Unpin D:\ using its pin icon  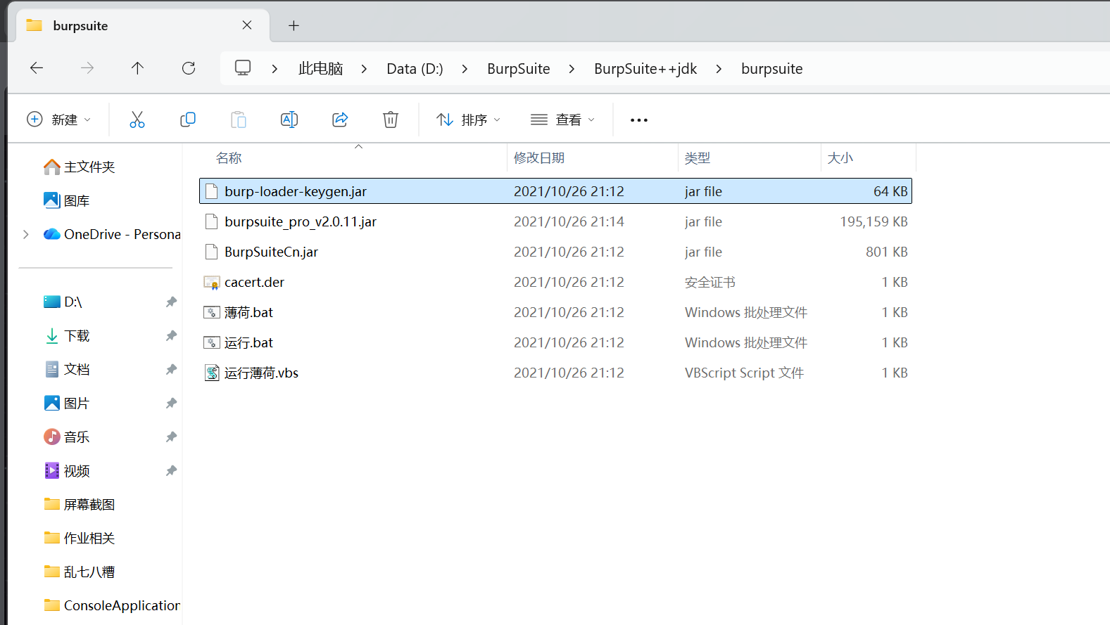tap(171, 302)
